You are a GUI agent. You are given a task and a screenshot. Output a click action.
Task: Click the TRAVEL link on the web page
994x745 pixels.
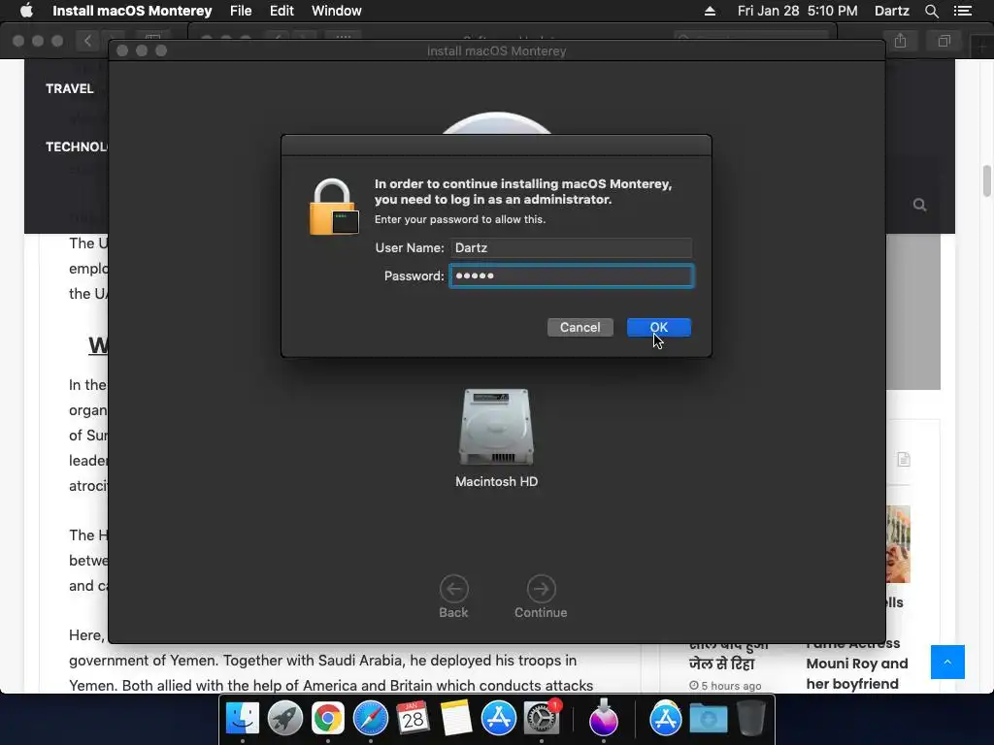point(70,88)
